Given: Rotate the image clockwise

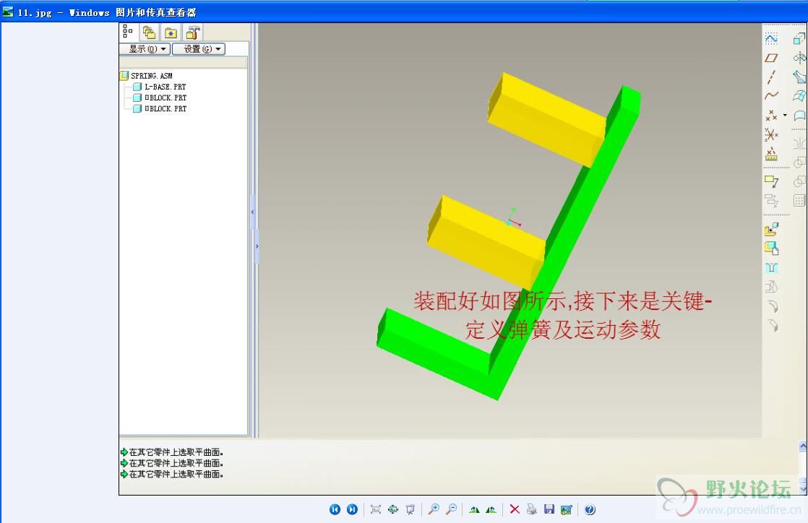Looking at the screenshot, I should (x=474, y=509).
